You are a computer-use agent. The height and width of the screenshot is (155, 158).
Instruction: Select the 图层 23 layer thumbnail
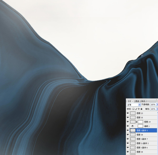point(133,113)
